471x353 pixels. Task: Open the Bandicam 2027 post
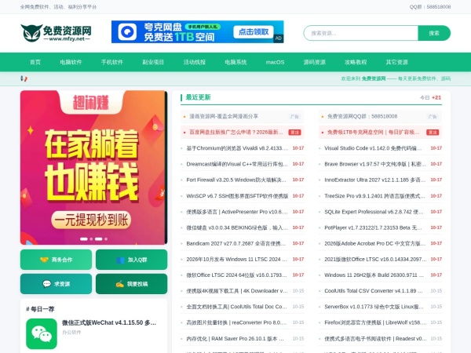click(x=236, y=243)
